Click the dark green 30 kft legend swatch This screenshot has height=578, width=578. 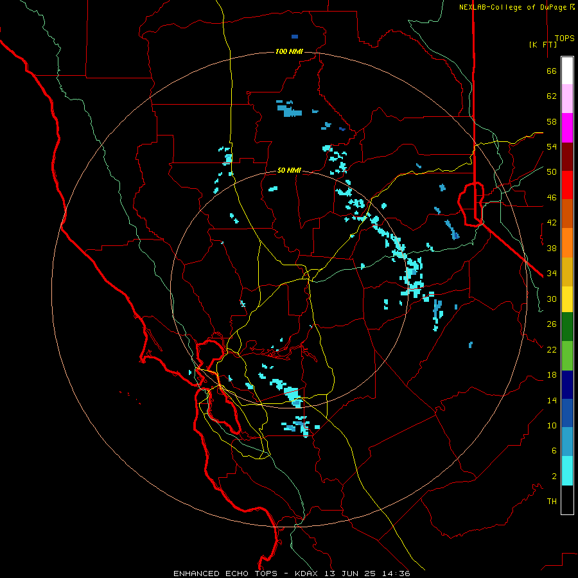click(x=567, y=327)
